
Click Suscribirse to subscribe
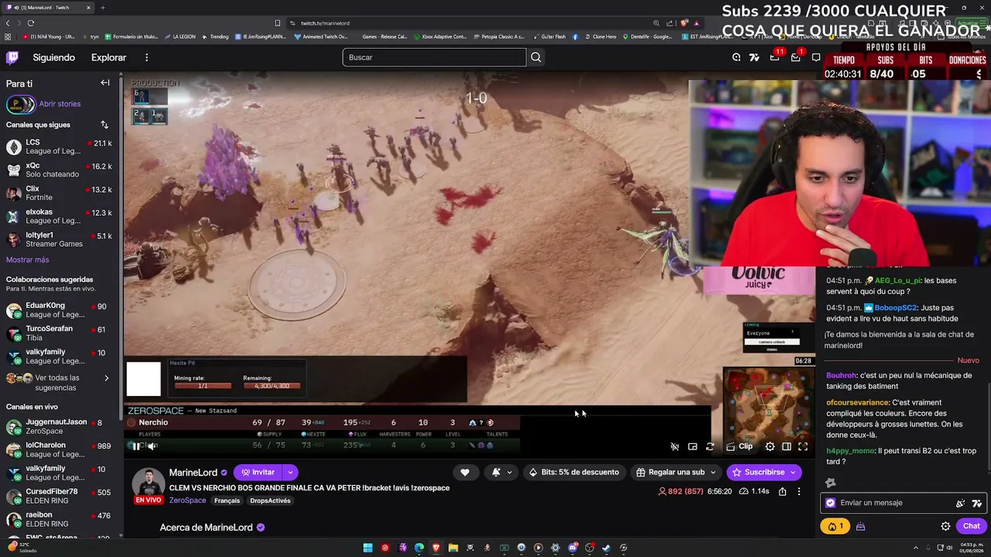(x=763, y=472)
